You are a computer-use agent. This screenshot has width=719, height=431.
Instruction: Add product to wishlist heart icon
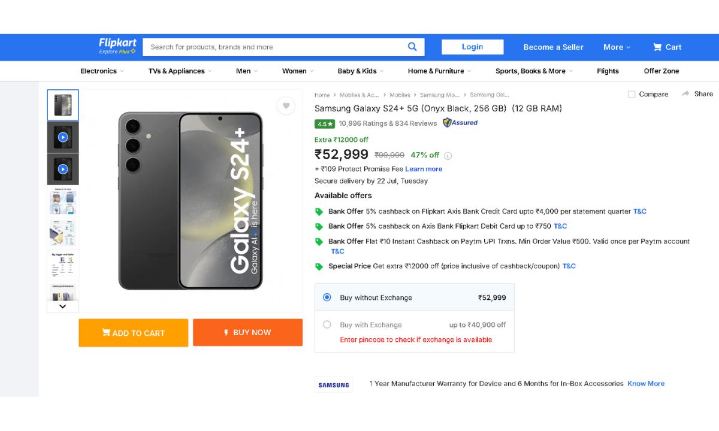[x=286, y=106]
